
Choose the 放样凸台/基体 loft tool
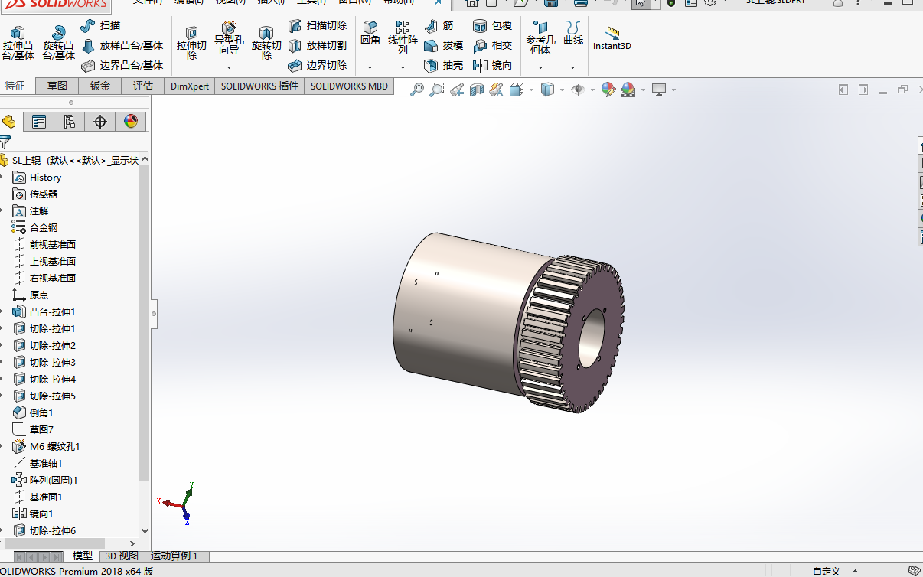tap(122, 45)
